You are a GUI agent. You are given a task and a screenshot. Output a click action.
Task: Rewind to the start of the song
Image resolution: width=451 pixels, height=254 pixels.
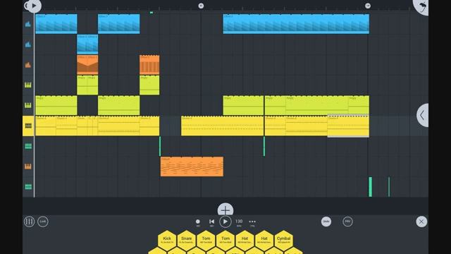[211, 222]
